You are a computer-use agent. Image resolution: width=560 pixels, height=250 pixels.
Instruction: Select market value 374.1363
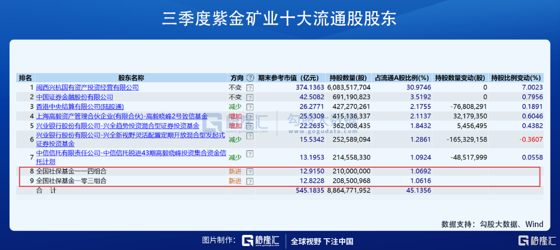click(x=311, y=87)
